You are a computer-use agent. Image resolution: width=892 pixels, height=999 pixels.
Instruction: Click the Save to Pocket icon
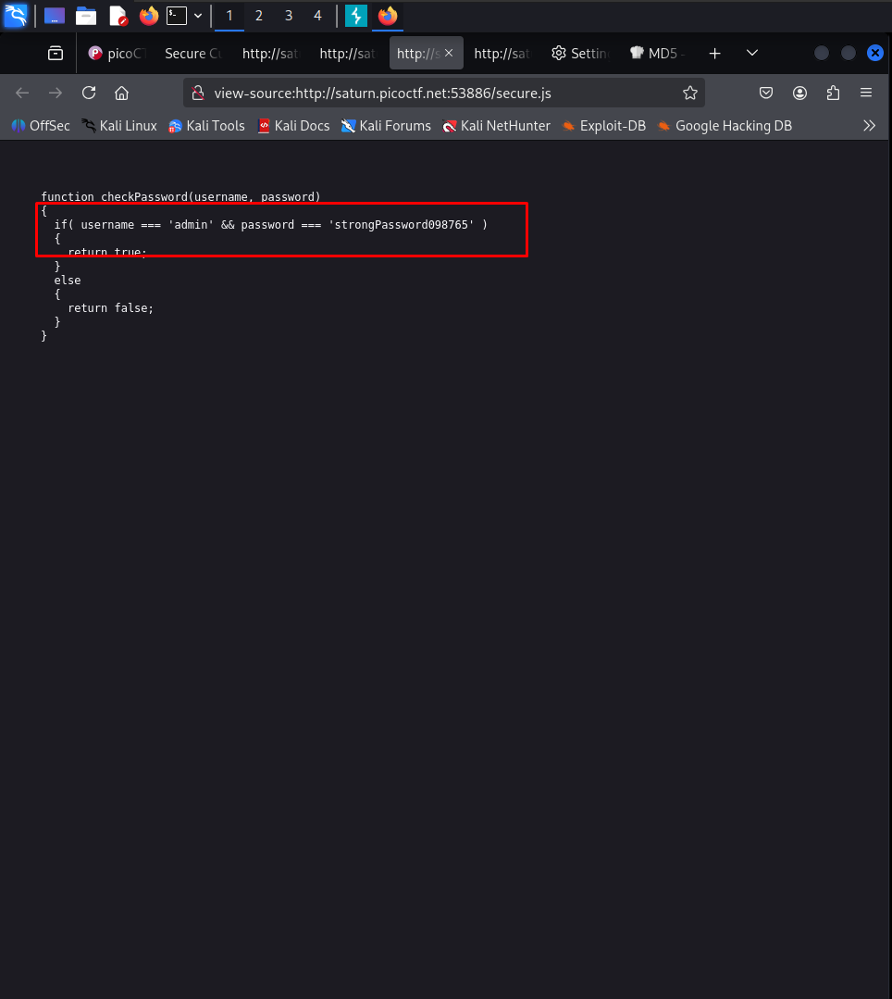tap(766, 93)
